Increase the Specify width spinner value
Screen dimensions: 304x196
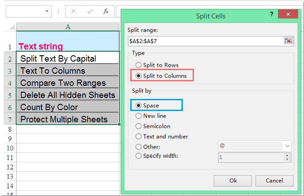click(287, 155)
